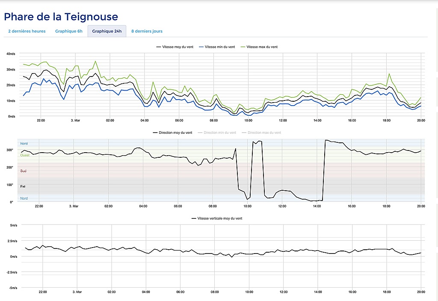The height and width of the screenshot is (301, 438).
Task: Click the '20nds' axis label
Action: point(11,85)
